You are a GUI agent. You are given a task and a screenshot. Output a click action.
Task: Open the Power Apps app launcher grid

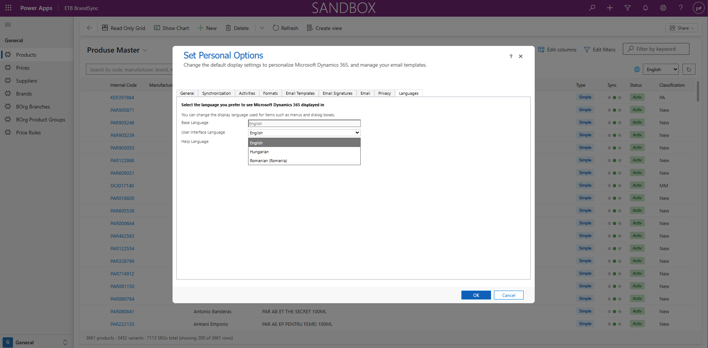8,8
